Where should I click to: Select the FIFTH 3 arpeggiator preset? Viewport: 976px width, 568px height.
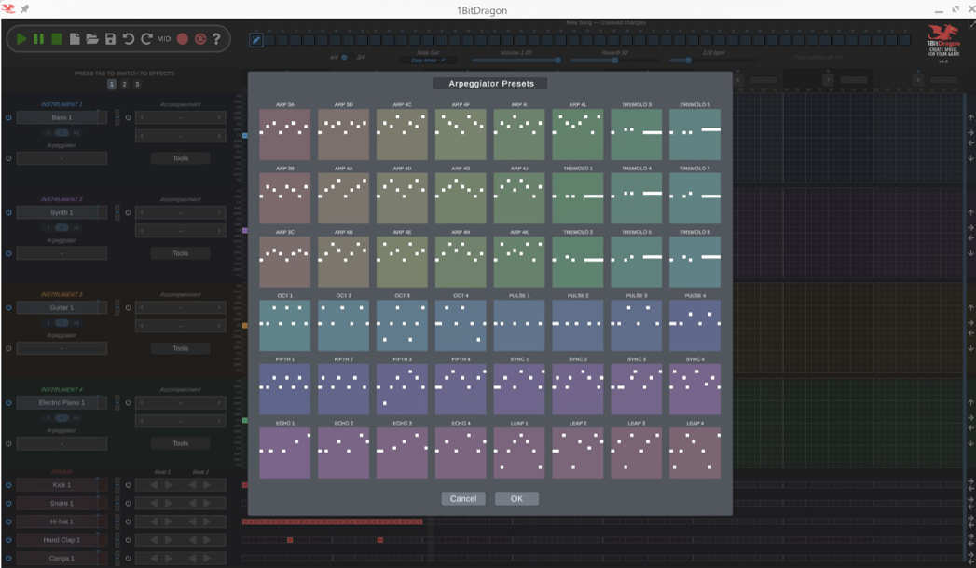pyautogui.click(x=402, y=389)
